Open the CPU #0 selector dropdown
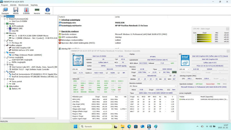Image resolution: width=231 pixels, height=130 pixels. coord(77,69)
